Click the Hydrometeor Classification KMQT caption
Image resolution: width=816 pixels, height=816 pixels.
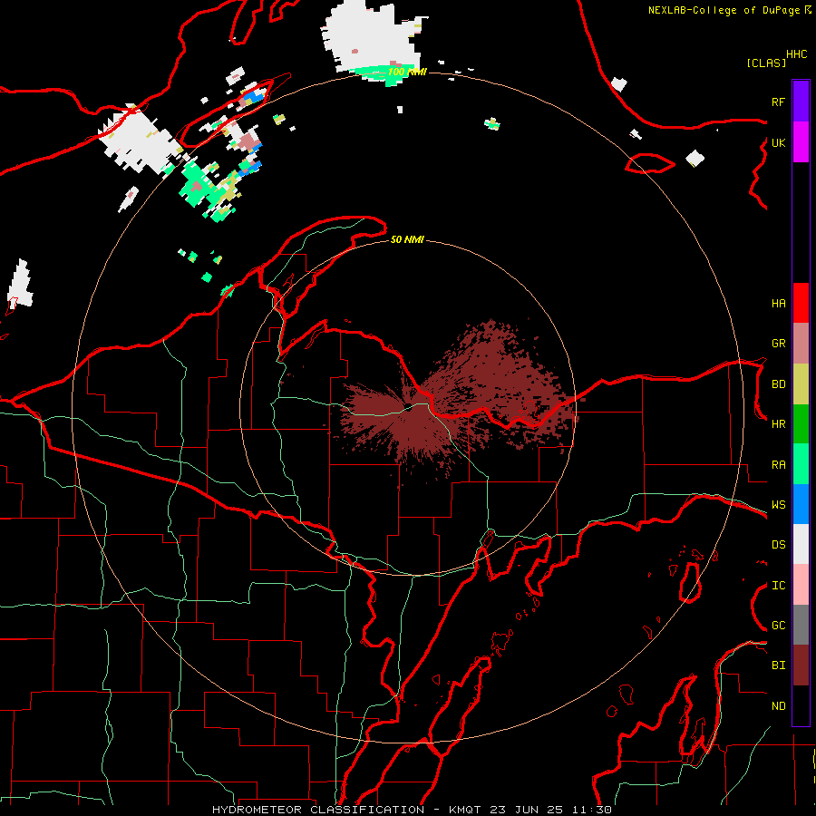tap(412, 810)
